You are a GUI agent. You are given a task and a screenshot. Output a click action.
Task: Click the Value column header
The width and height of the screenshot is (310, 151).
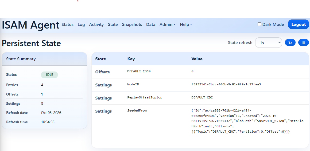[197, 59]
